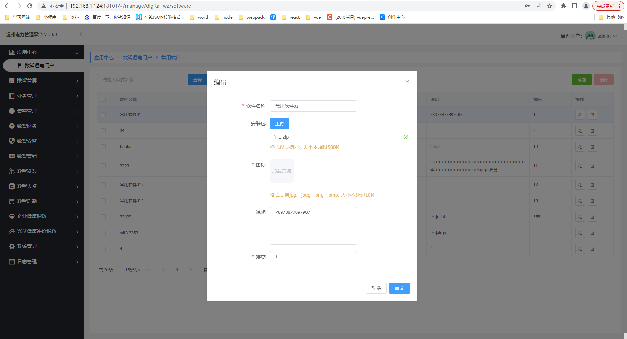This screenshot has height=339, width=627.
Task: Expand 业务管理 submenu
Action: [x=77, y=96]
